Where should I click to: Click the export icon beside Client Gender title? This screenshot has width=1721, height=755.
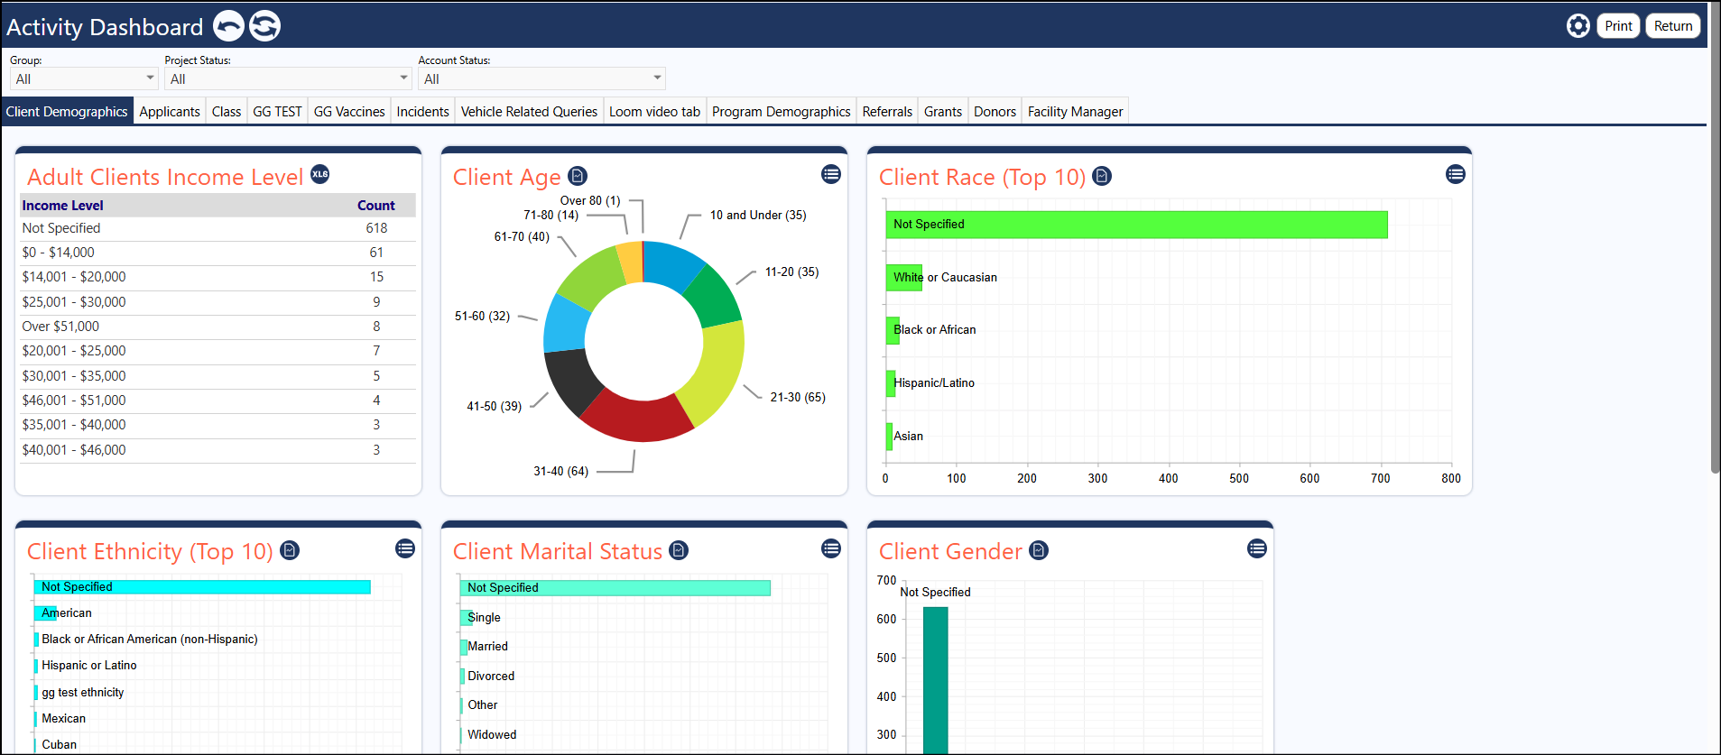pos(1039,550)
